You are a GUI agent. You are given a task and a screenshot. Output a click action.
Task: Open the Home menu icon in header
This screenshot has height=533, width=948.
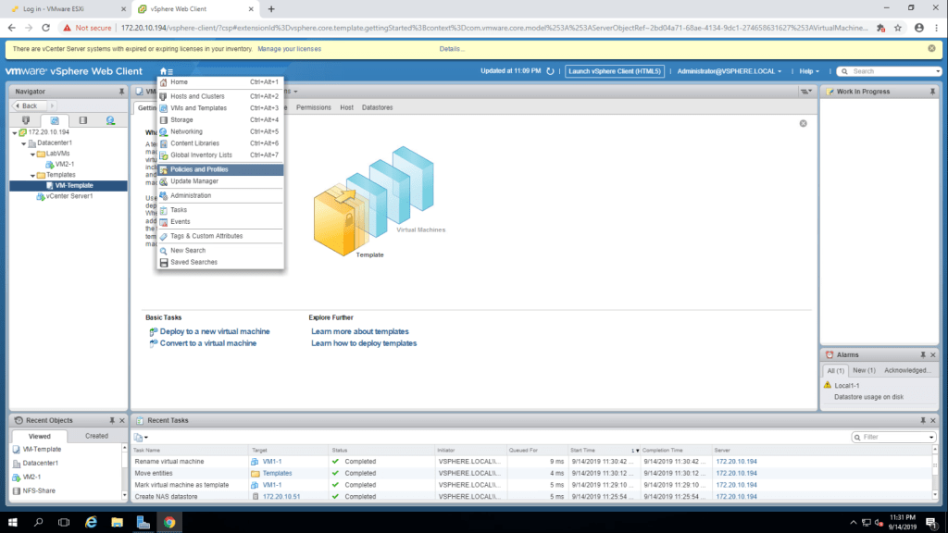[165, 71]
